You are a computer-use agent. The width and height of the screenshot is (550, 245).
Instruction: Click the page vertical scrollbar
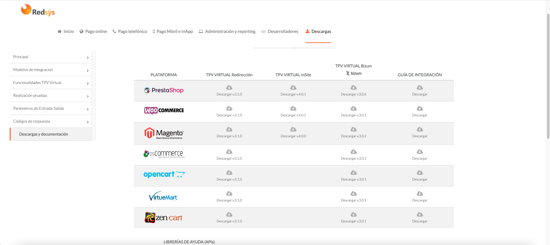(548, 76)
